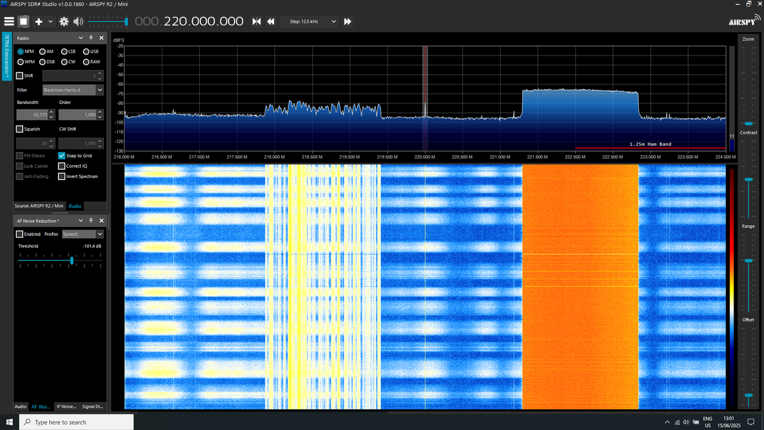Expand the arrow beside the plus icon
This screenshot has height=430, width=764.
click(x=50, y=21)
